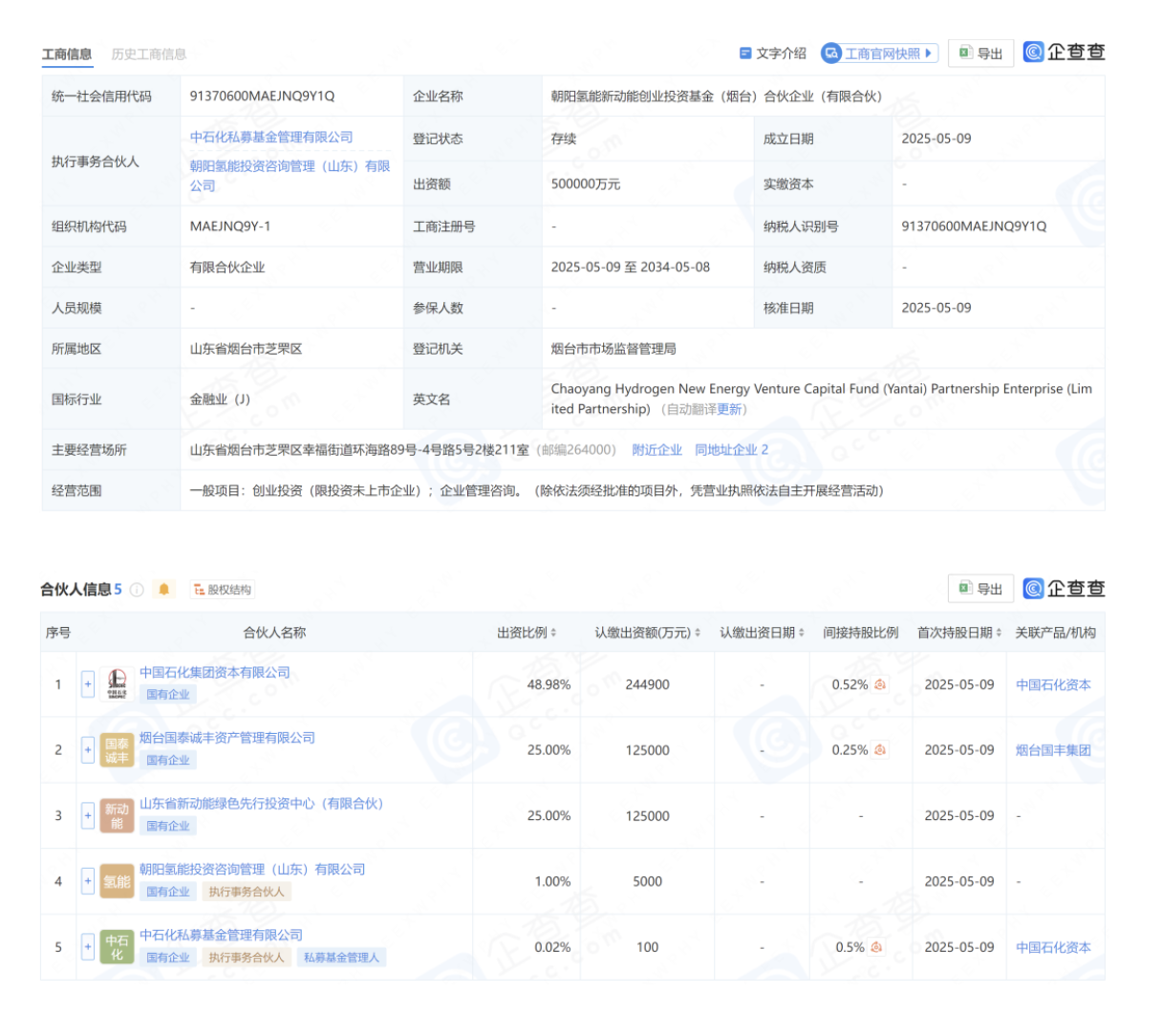The width and height of the screenshot is (1162, 1015).
Task: Click 金融业（J）industry value
Action: click(x=220, y=400)
